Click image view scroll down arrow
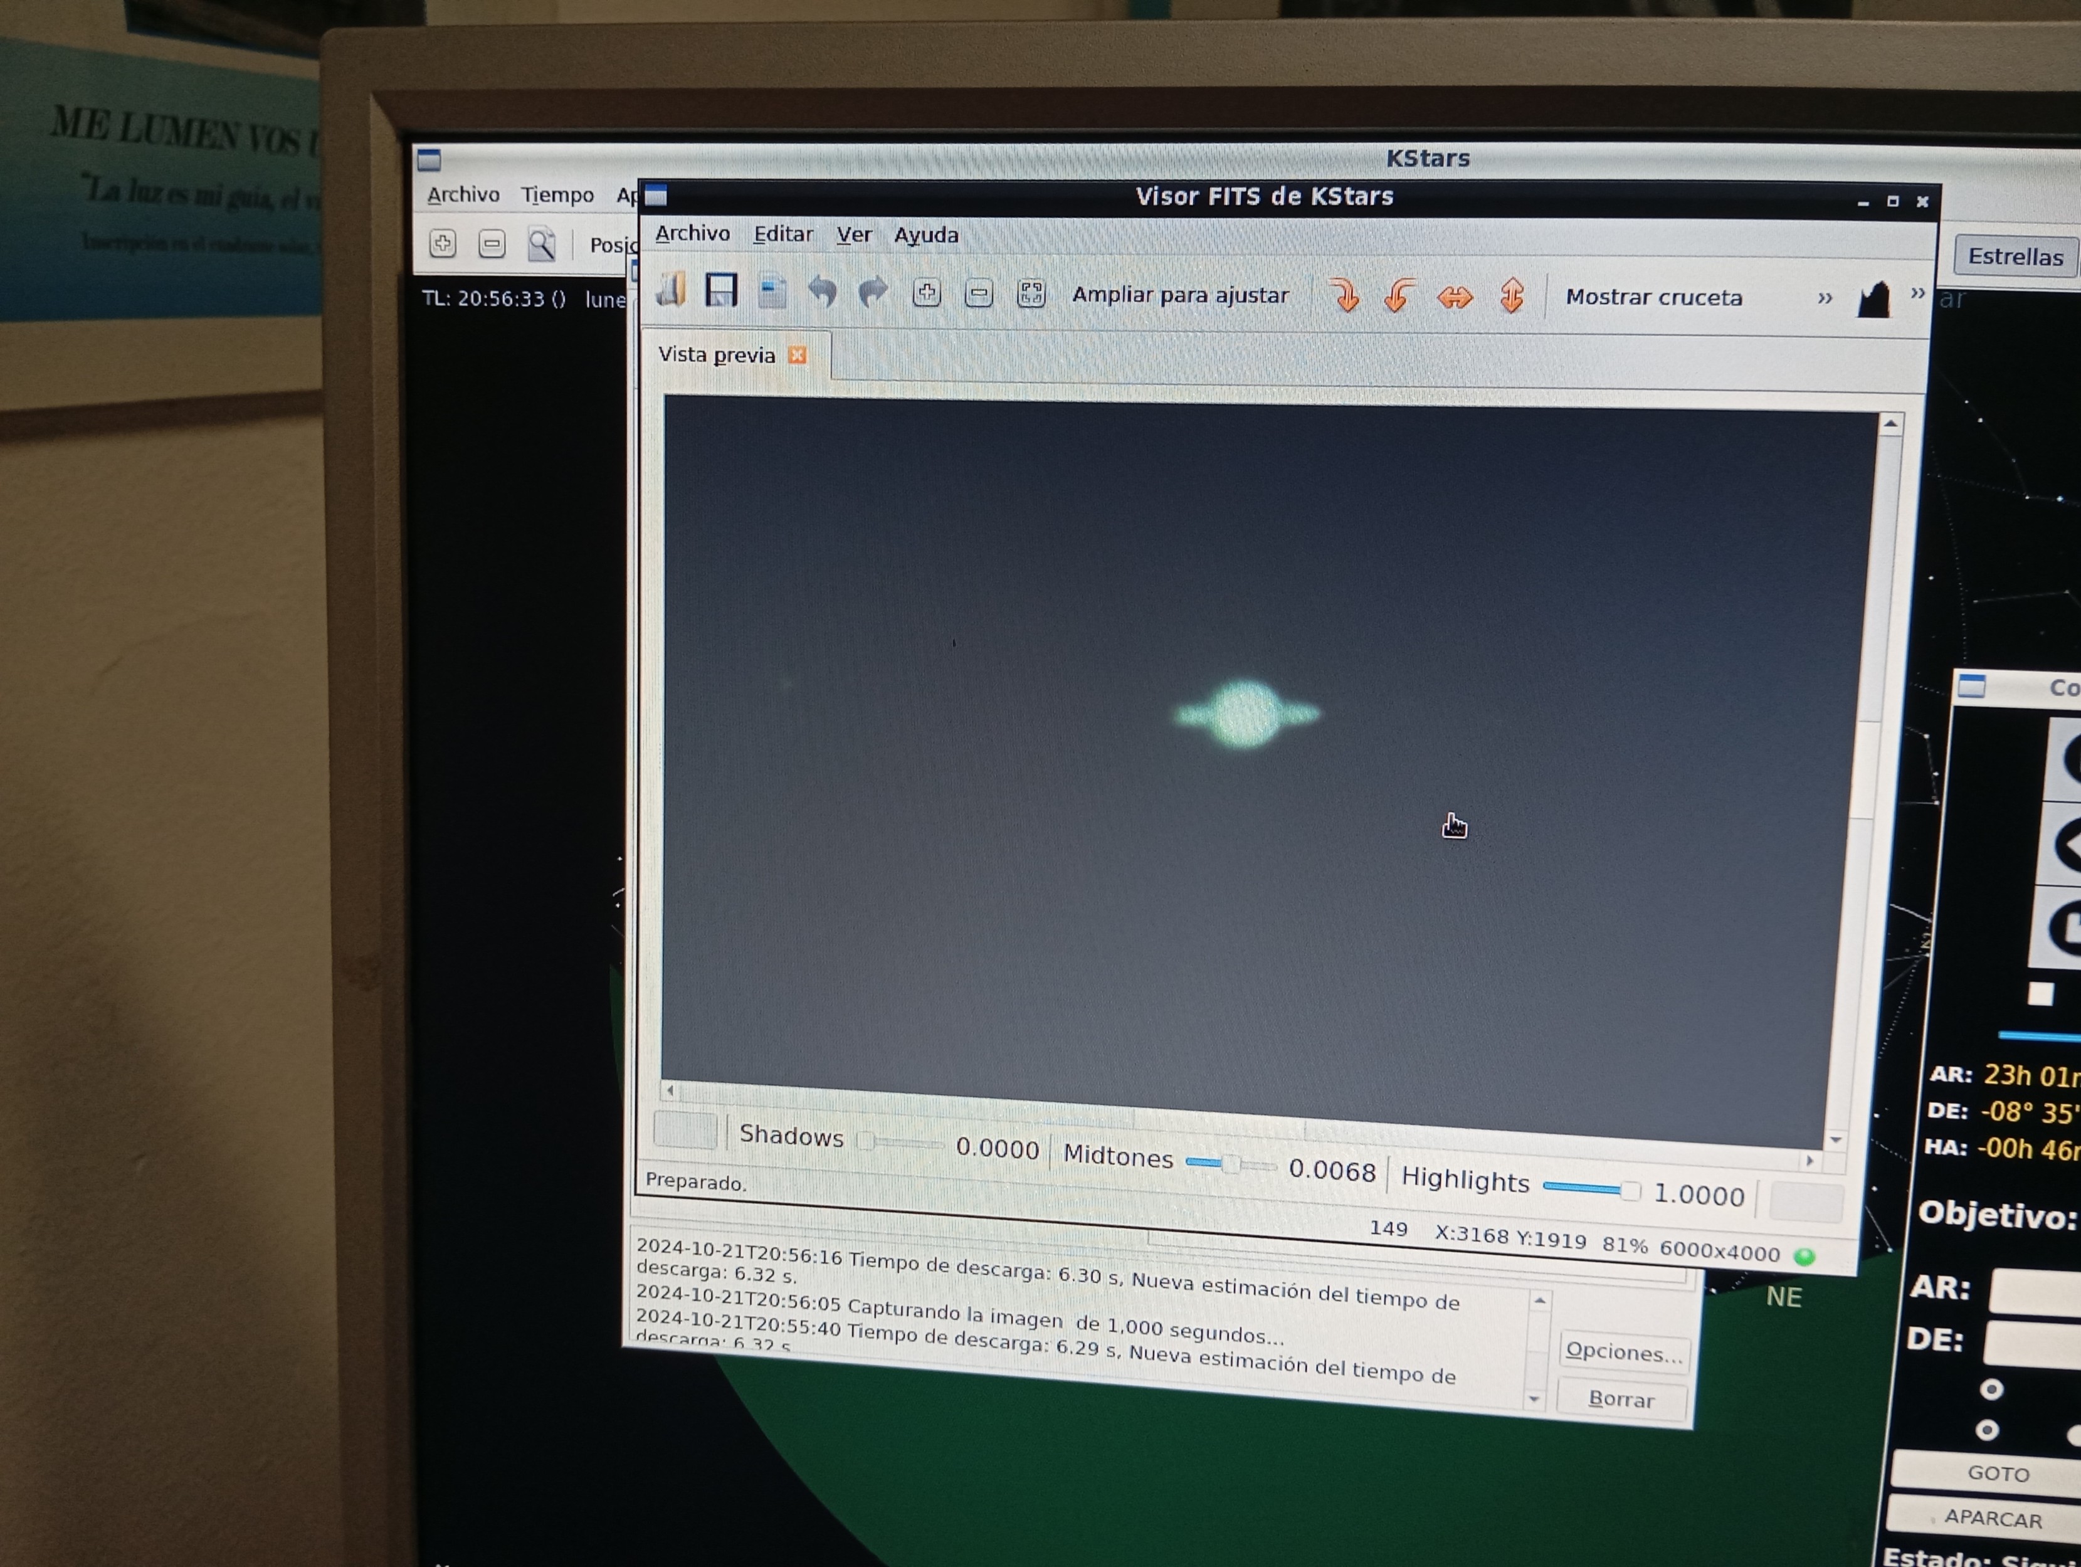The image size is (2081, 1567). click(1835, 1140)
